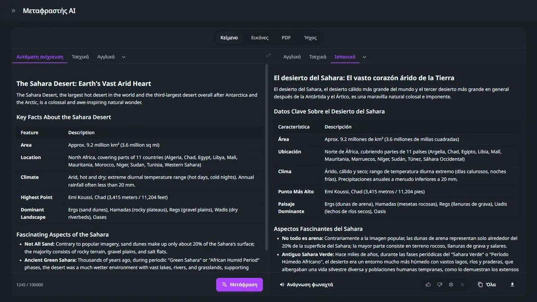Download the translation

coord(512,285)
